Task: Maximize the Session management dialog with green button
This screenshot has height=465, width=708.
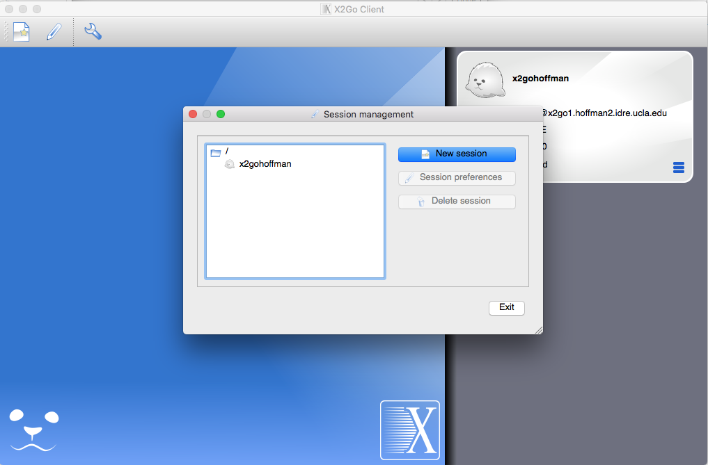Action: (x=221, y=114)
